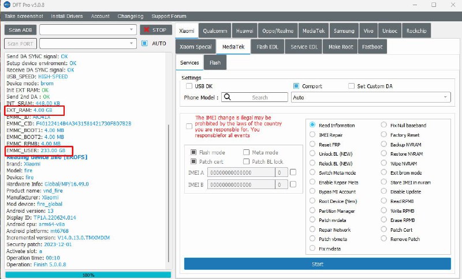462x279 pixels.
Task: Click the DFT Pro app logo icon
Action: pos(6,5)
